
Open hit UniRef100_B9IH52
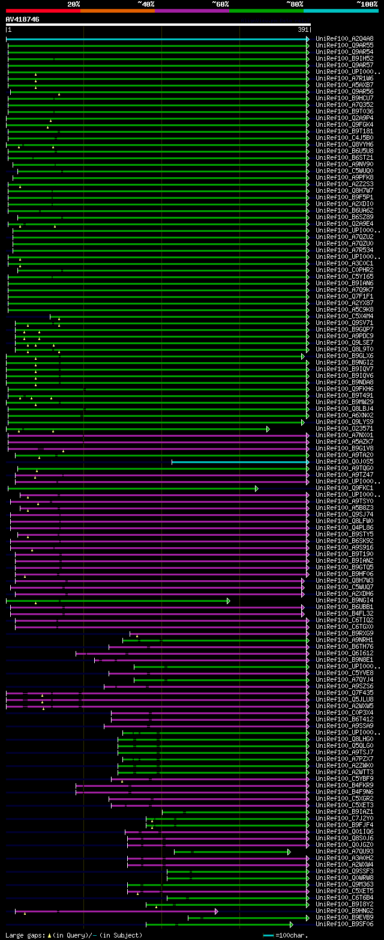tap(344, 59)
